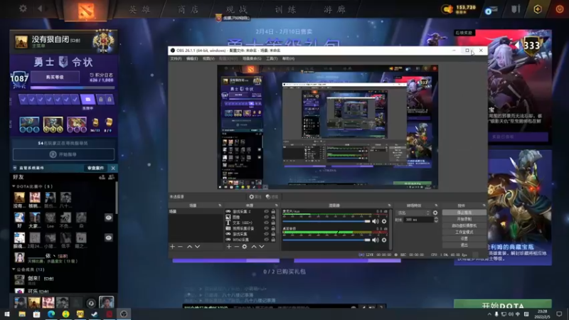Screen dimensions: 569x320
Task: Pop out the sources dock panel
Action: coord(276,206)
